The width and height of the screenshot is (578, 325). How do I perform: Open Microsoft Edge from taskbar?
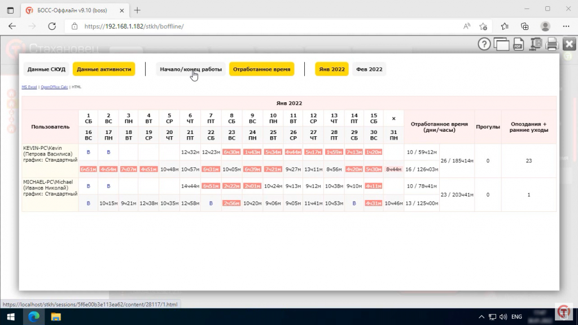pos(34,317)
